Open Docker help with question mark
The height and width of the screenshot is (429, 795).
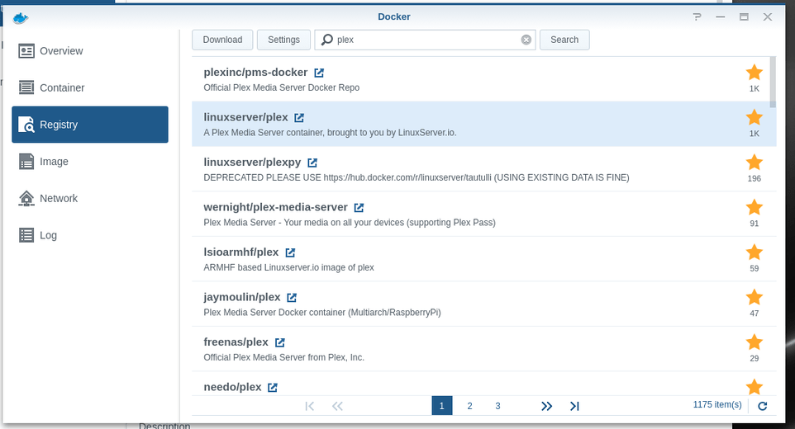[697, 16]
